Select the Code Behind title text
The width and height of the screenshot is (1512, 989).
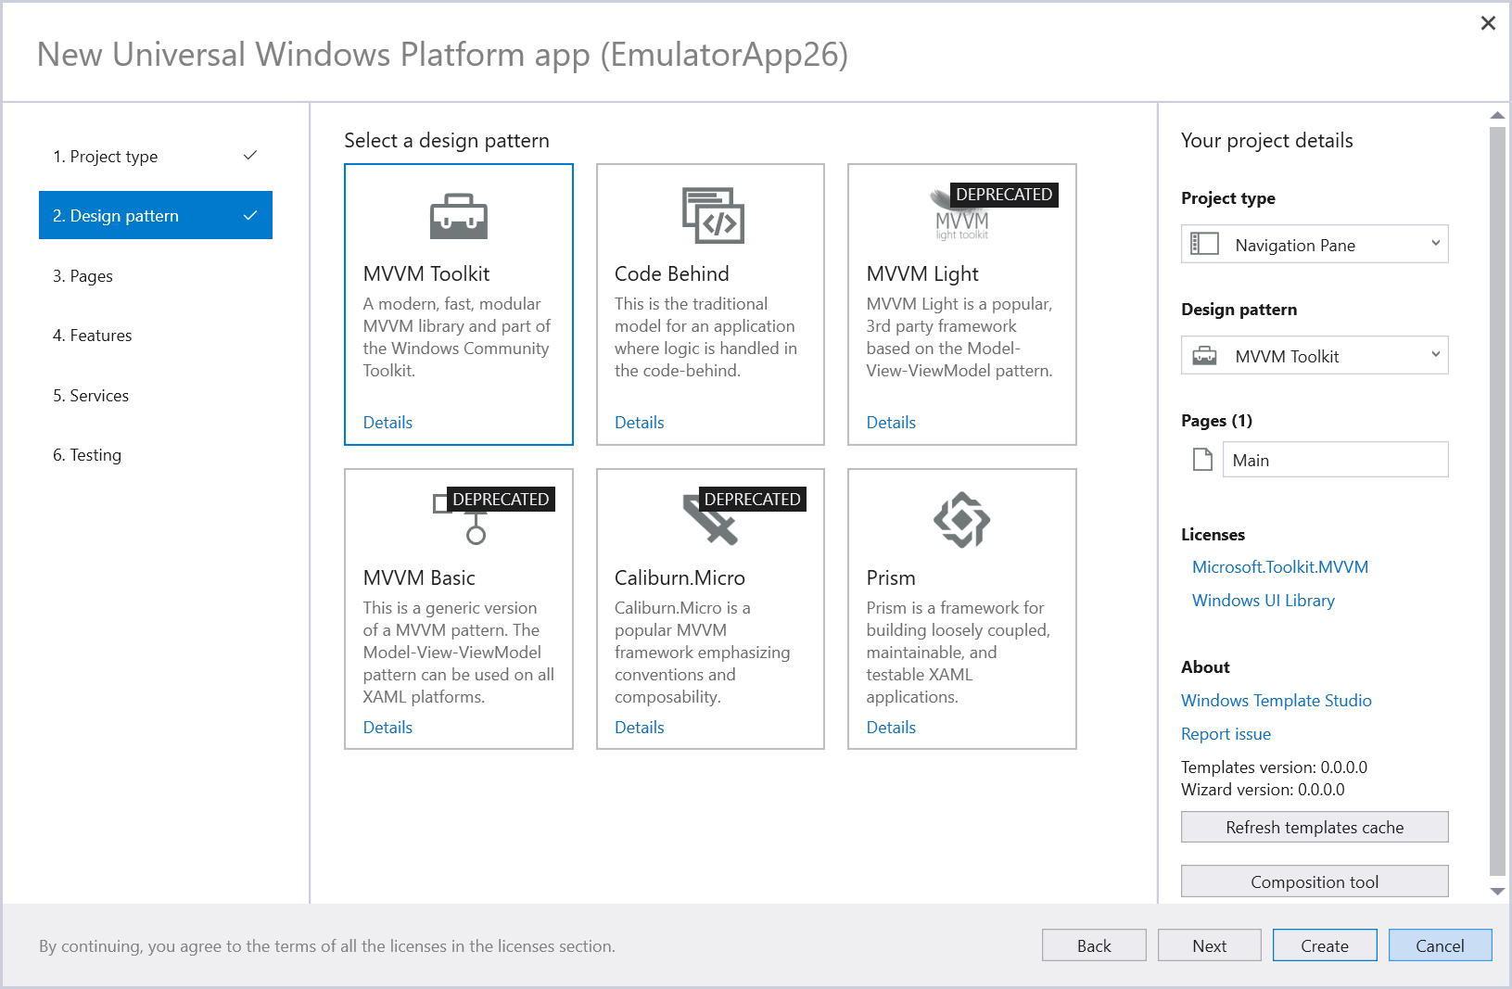[672, 273]
